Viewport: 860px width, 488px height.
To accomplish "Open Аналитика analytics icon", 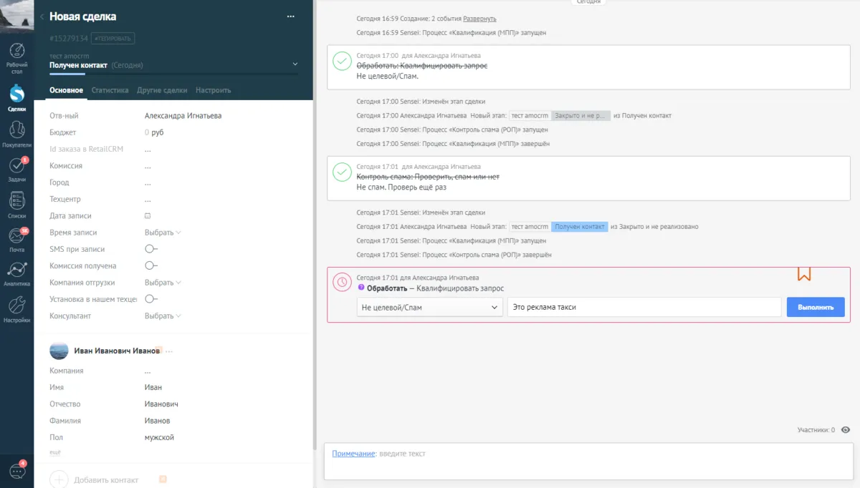I will coord(16,273).
